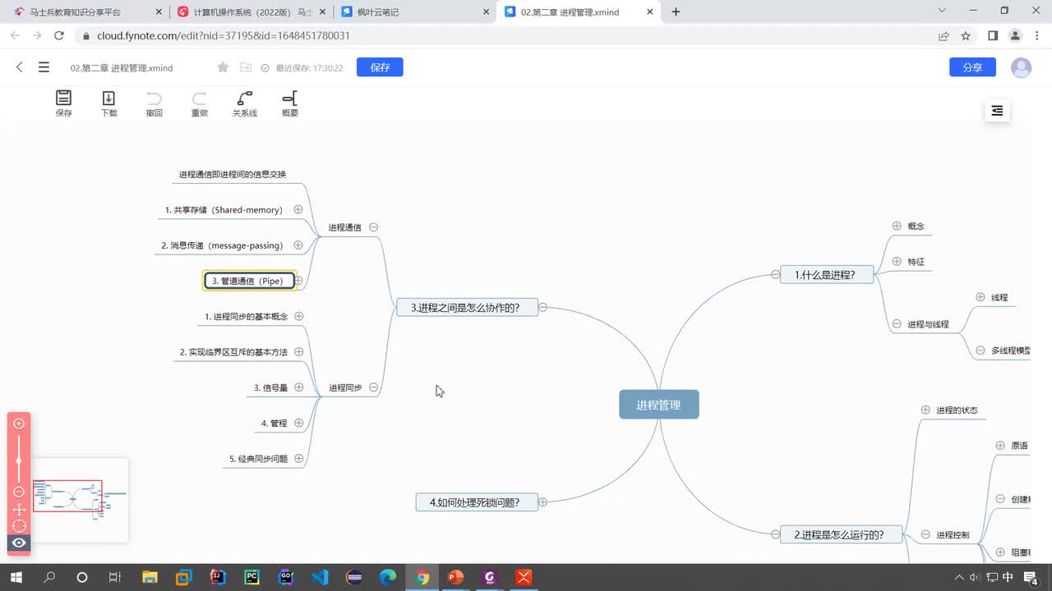
Task: Collapse 1.什么是进程? topic
Action: click(775, 275)
